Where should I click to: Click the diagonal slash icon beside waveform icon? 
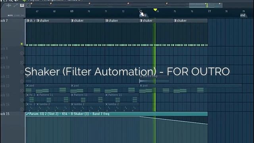click(x=15, y=6)
